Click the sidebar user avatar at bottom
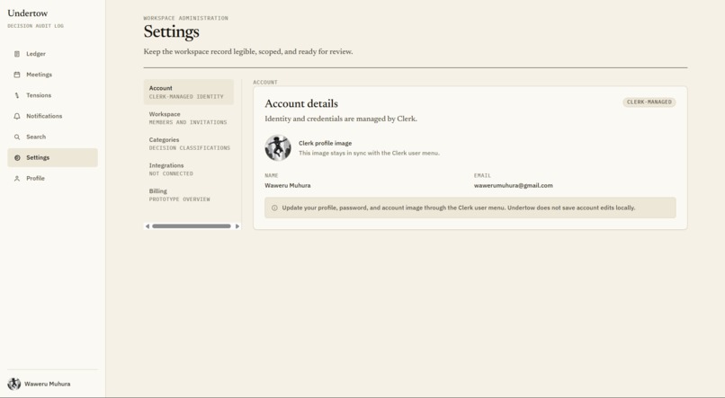The height and width of the screenshot is (398, 725). 13,384
